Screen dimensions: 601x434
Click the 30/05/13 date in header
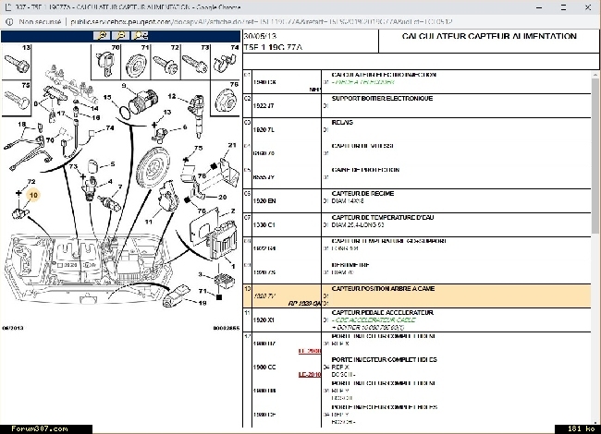260,36
